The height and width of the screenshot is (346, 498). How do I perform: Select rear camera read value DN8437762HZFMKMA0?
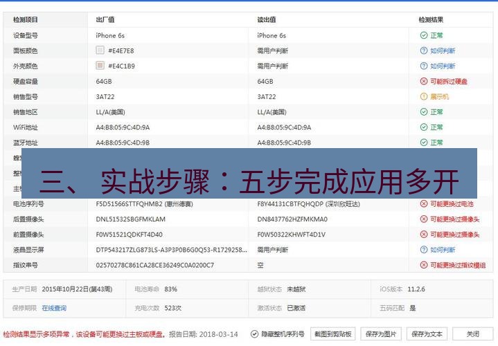coord(292,219)
